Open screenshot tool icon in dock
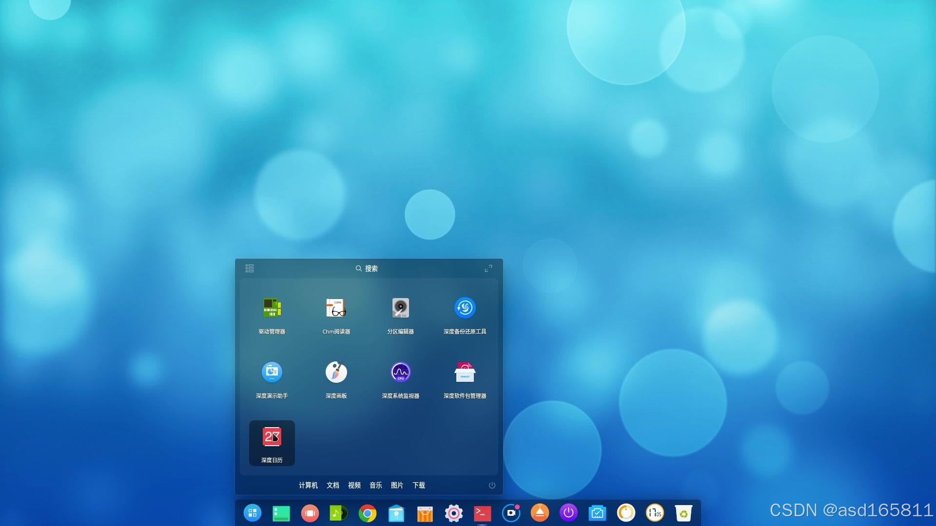Viewport: 936px width, 526px height. [597, 513]
